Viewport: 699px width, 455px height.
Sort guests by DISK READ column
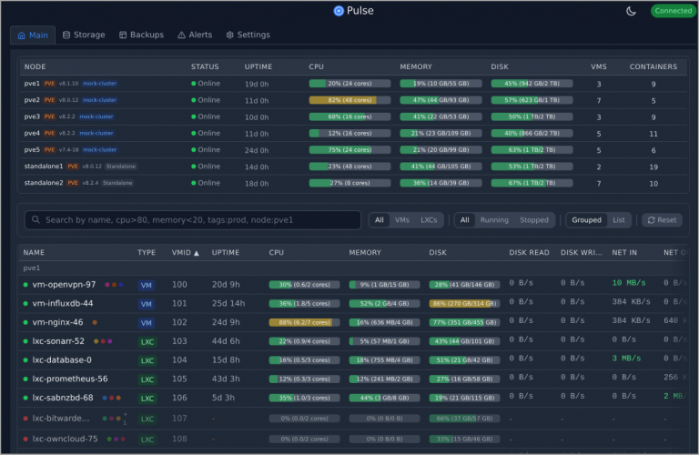tap(529, 253)
